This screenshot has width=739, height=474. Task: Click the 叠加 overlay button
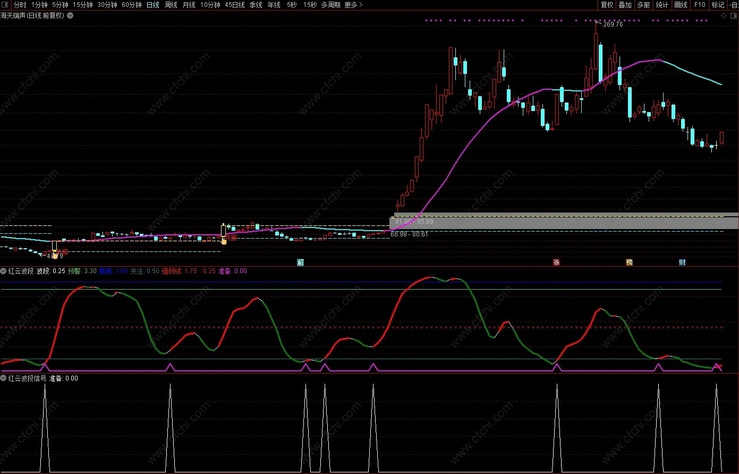625,5
